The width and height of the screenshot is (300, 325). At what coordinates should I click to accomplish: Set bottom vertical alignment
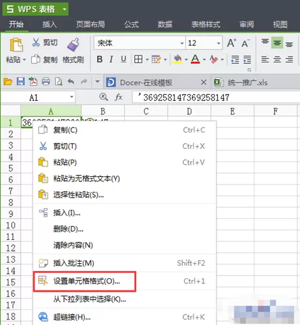pyautogui.click(x=289, y=44)
